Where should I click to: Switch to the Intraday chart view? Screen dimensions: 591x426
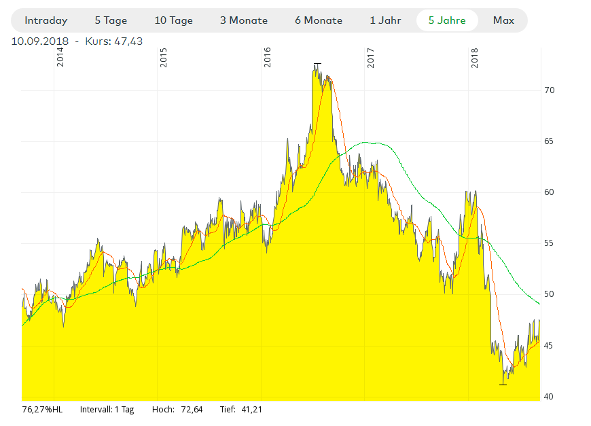(x=46, y=20)
